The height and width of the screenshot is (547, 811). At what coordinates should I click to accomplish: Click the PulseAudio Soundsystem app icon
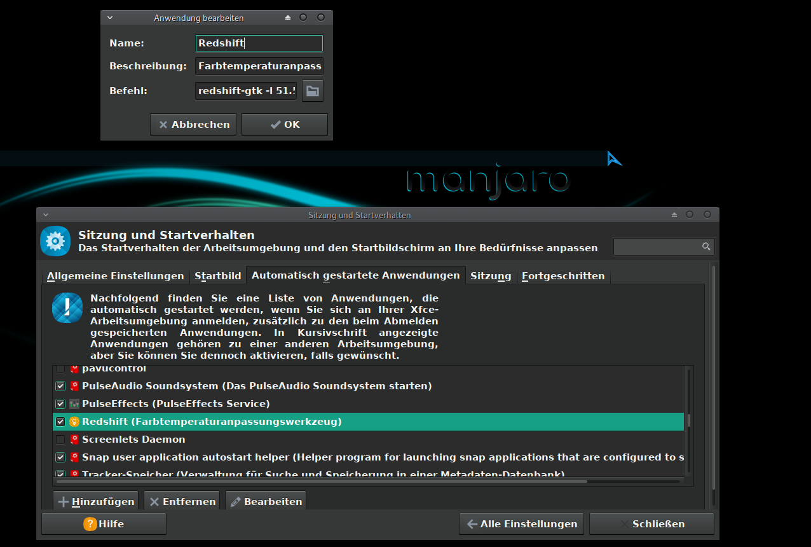pos(74,386)
